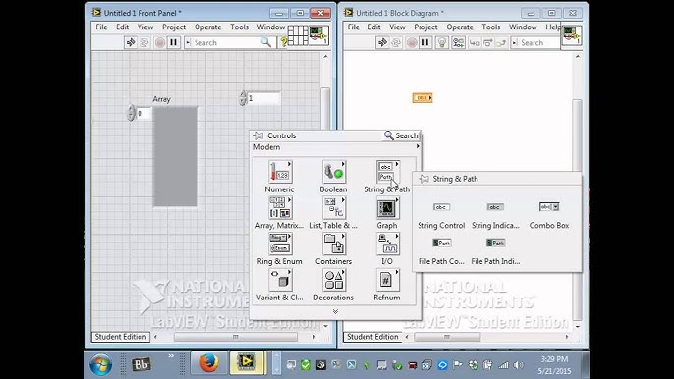Click the Array index numeric stepper
The width and height of the screenshot is (674, 379).
(131, 113)
